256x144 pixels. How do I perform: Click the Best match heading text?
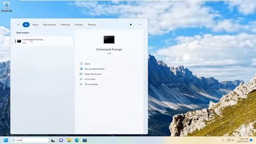click(x=23, y=33)
